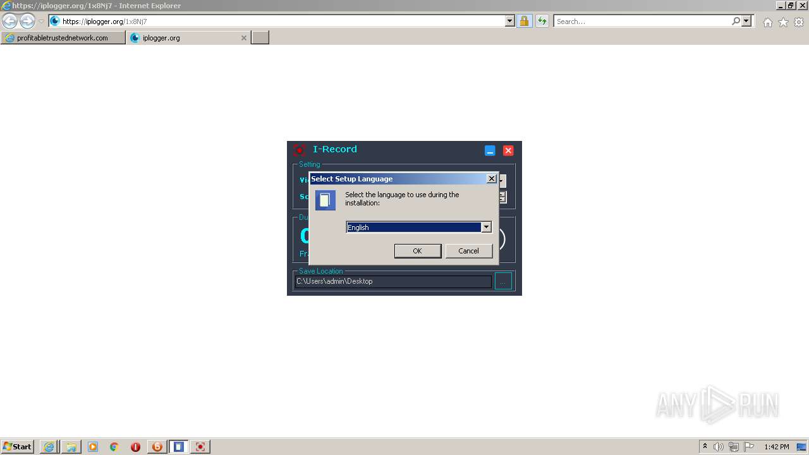Click the browser search box
Screen dimensions: 809x455
[x=642, y=21]
